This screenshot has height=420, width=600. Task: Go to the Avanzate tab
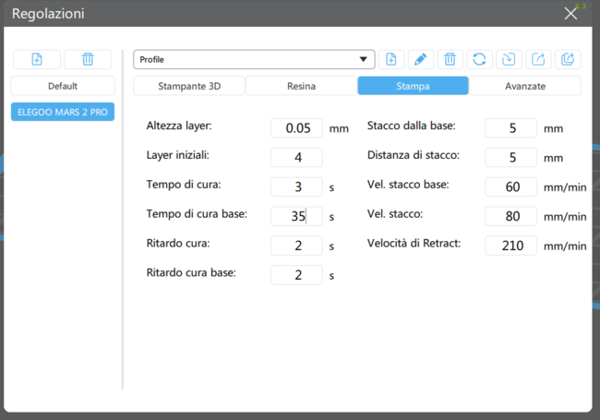524,86
